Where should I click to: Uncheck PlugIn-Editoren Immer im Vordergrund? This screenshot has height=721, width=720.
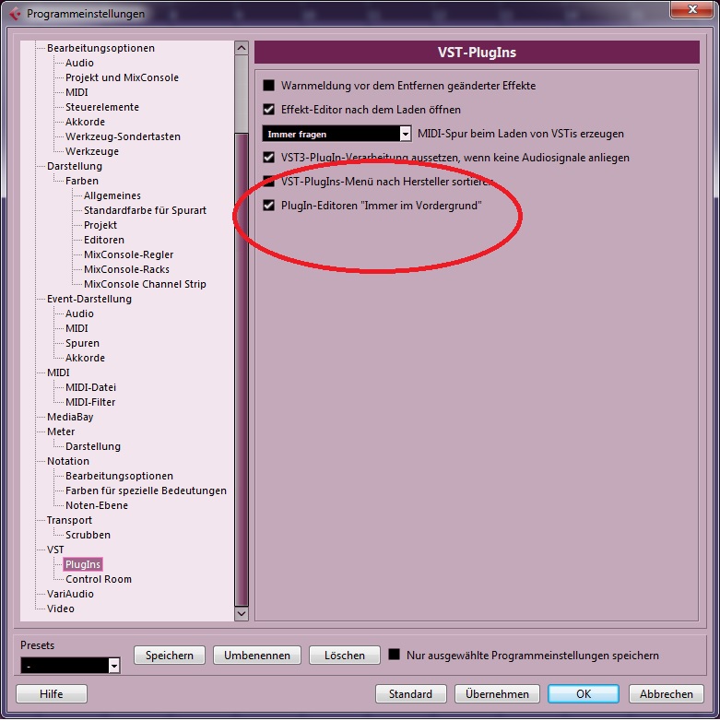coord(268,205)
